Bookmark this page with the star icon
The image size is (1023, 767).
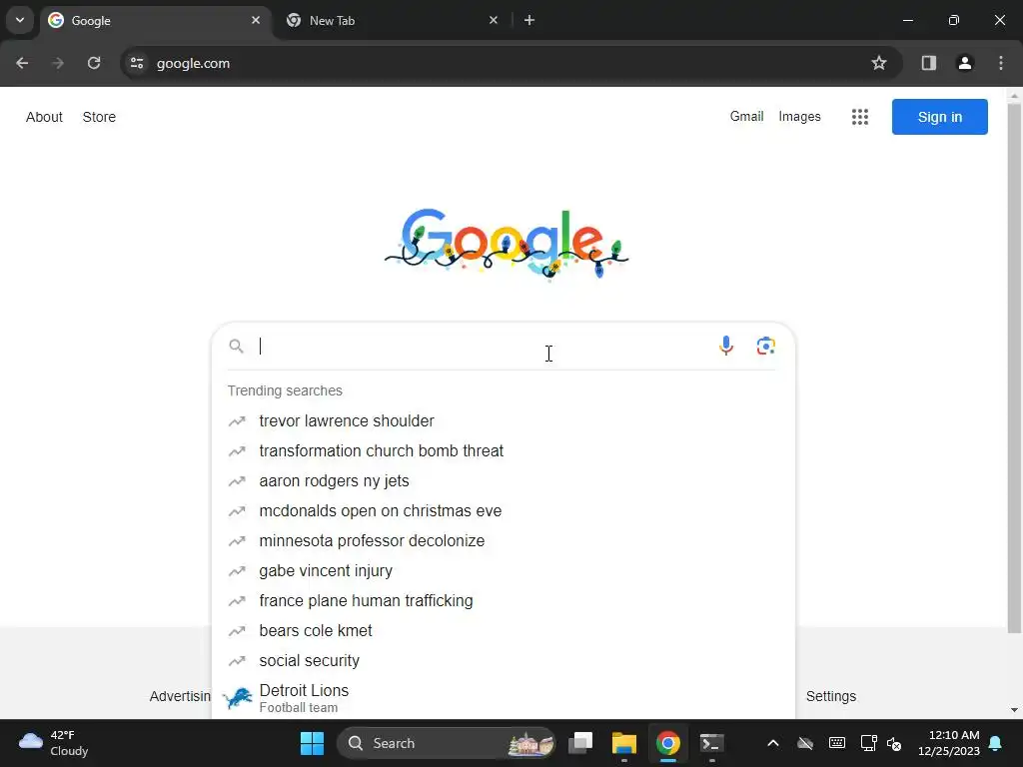[x=879, y=63]
